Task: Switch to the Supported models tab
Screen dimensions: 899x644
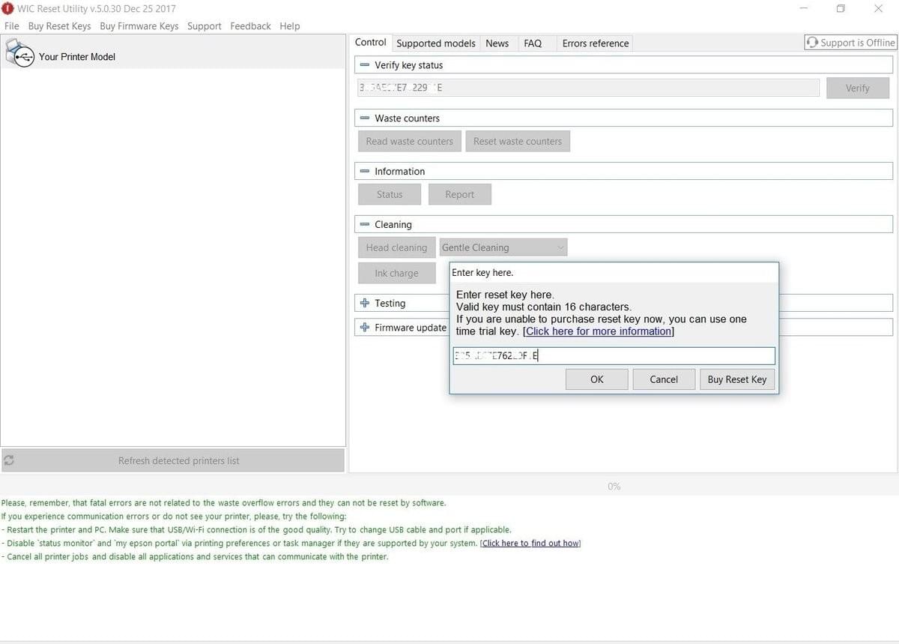Action: 435,43
